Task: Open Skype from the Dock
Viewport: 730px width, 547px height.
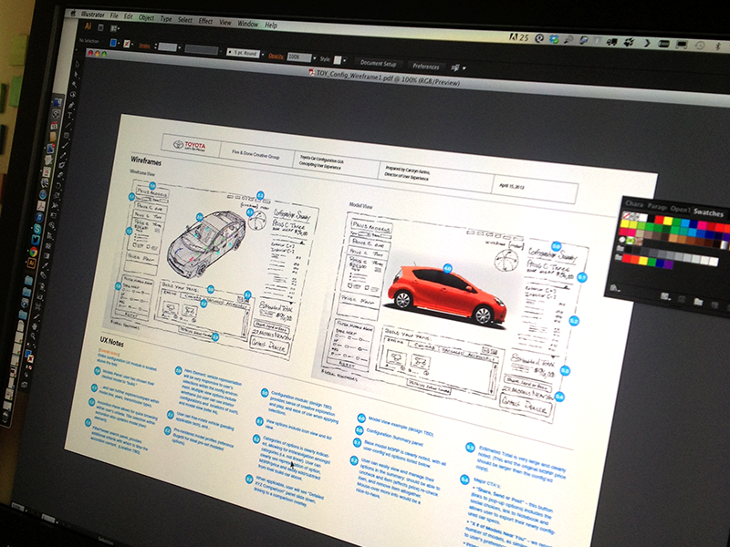Action: click(x=37, y=229)
